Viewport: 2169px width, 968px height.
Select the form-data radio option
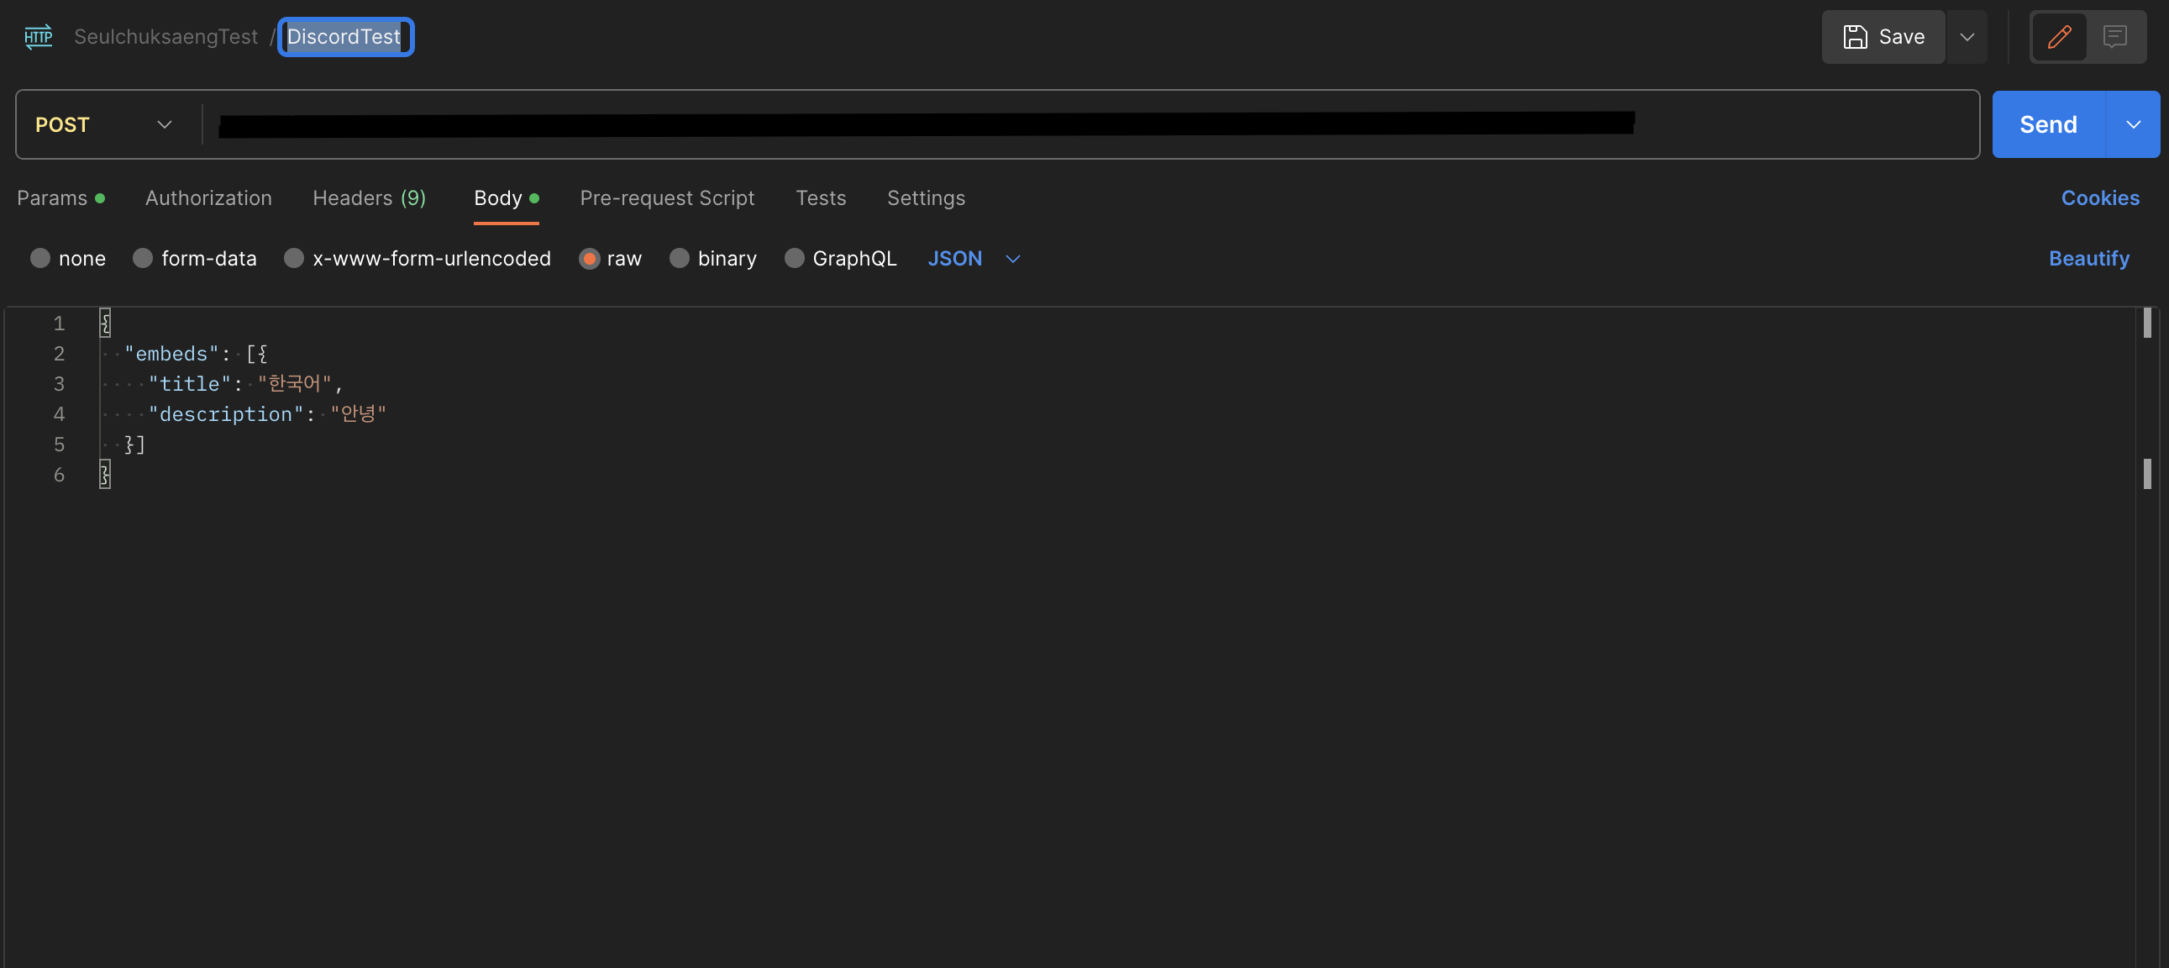tap(142, 258)
